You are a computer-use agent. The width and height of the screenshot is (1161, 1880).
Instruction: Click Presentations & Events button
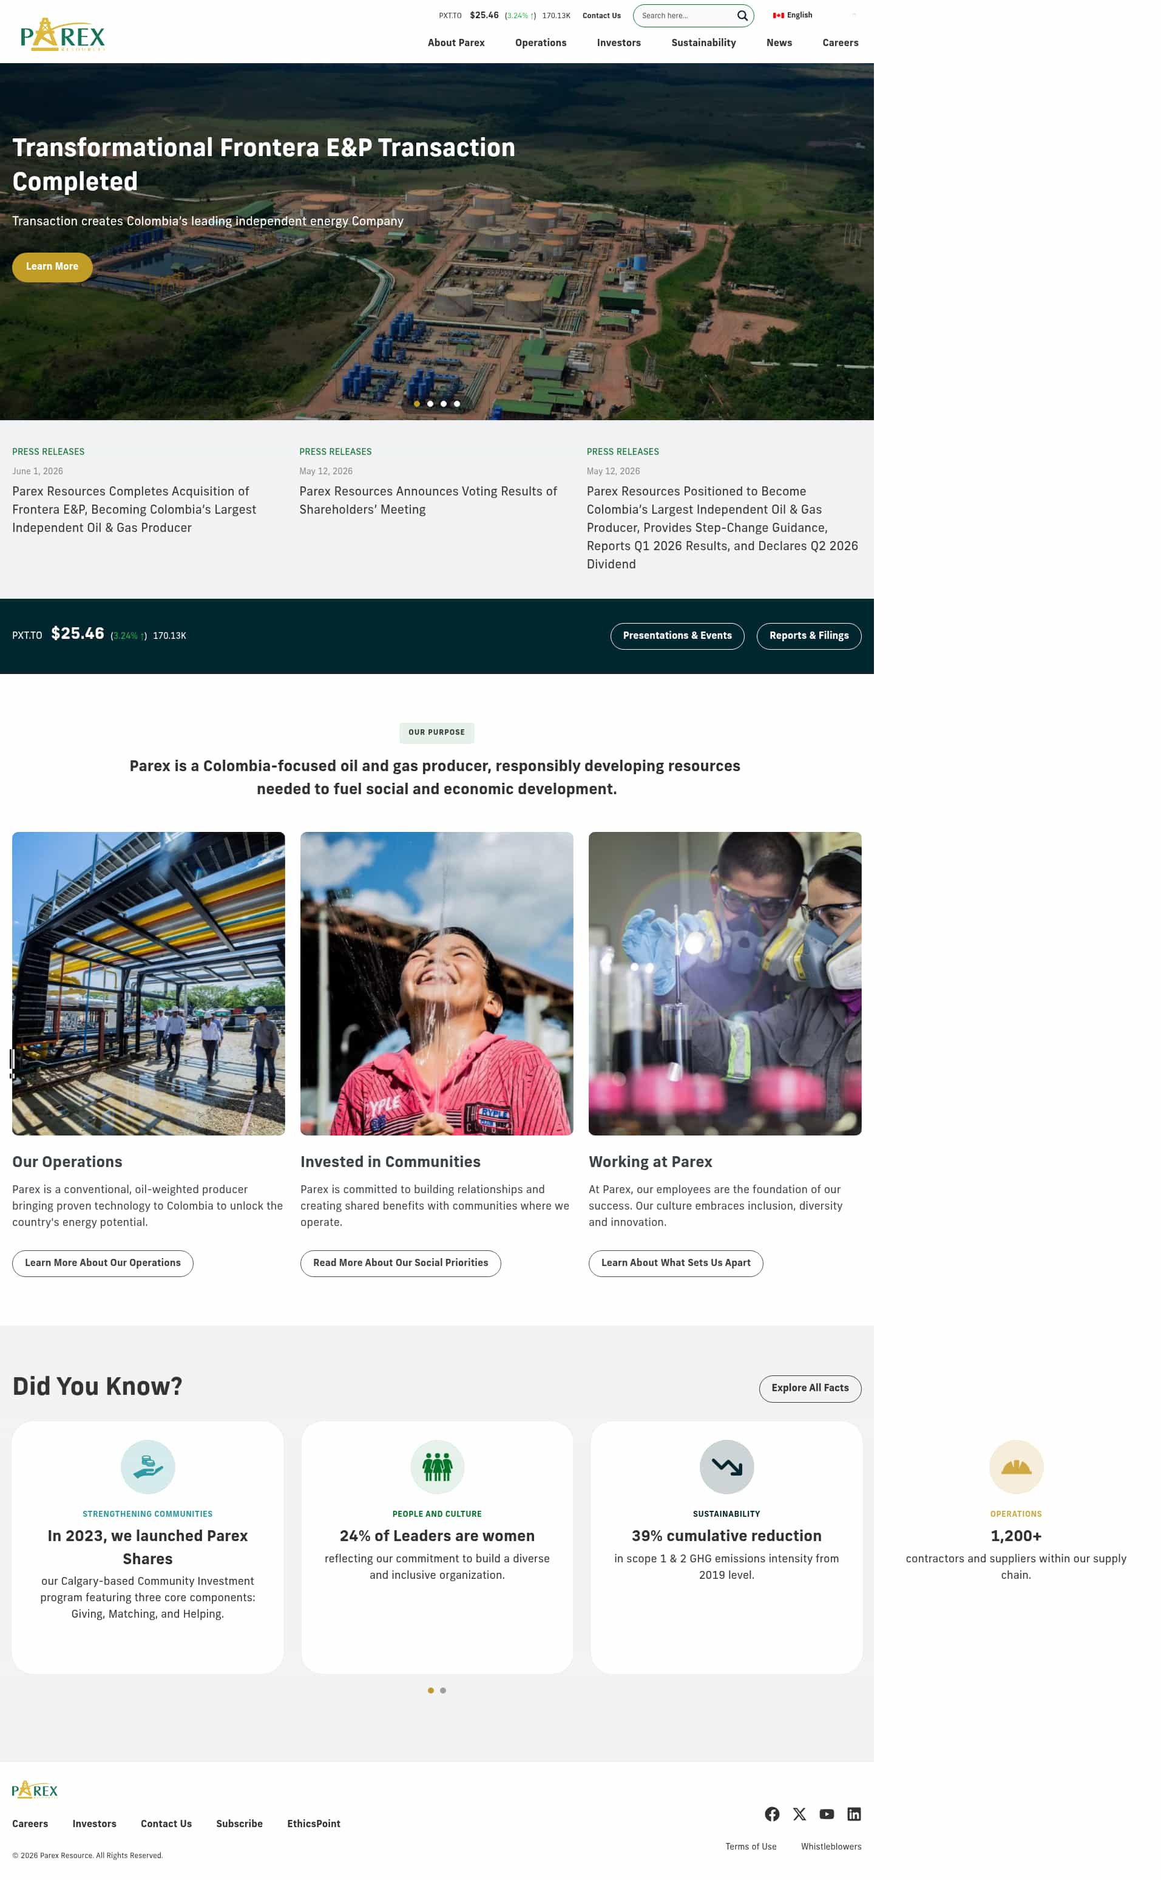click(x=677, y=635)
